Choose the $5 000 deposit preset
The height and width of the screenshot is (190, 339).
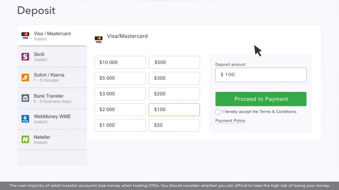pos(120,78)
